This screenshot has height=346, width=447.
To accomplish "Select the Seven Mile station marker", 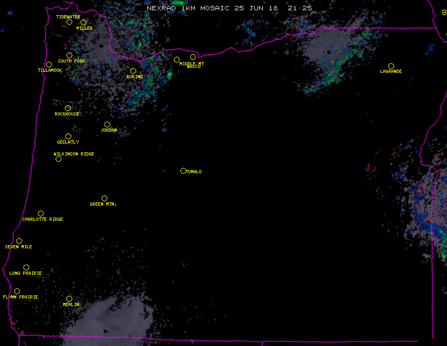I will click(x=19, y=241).
